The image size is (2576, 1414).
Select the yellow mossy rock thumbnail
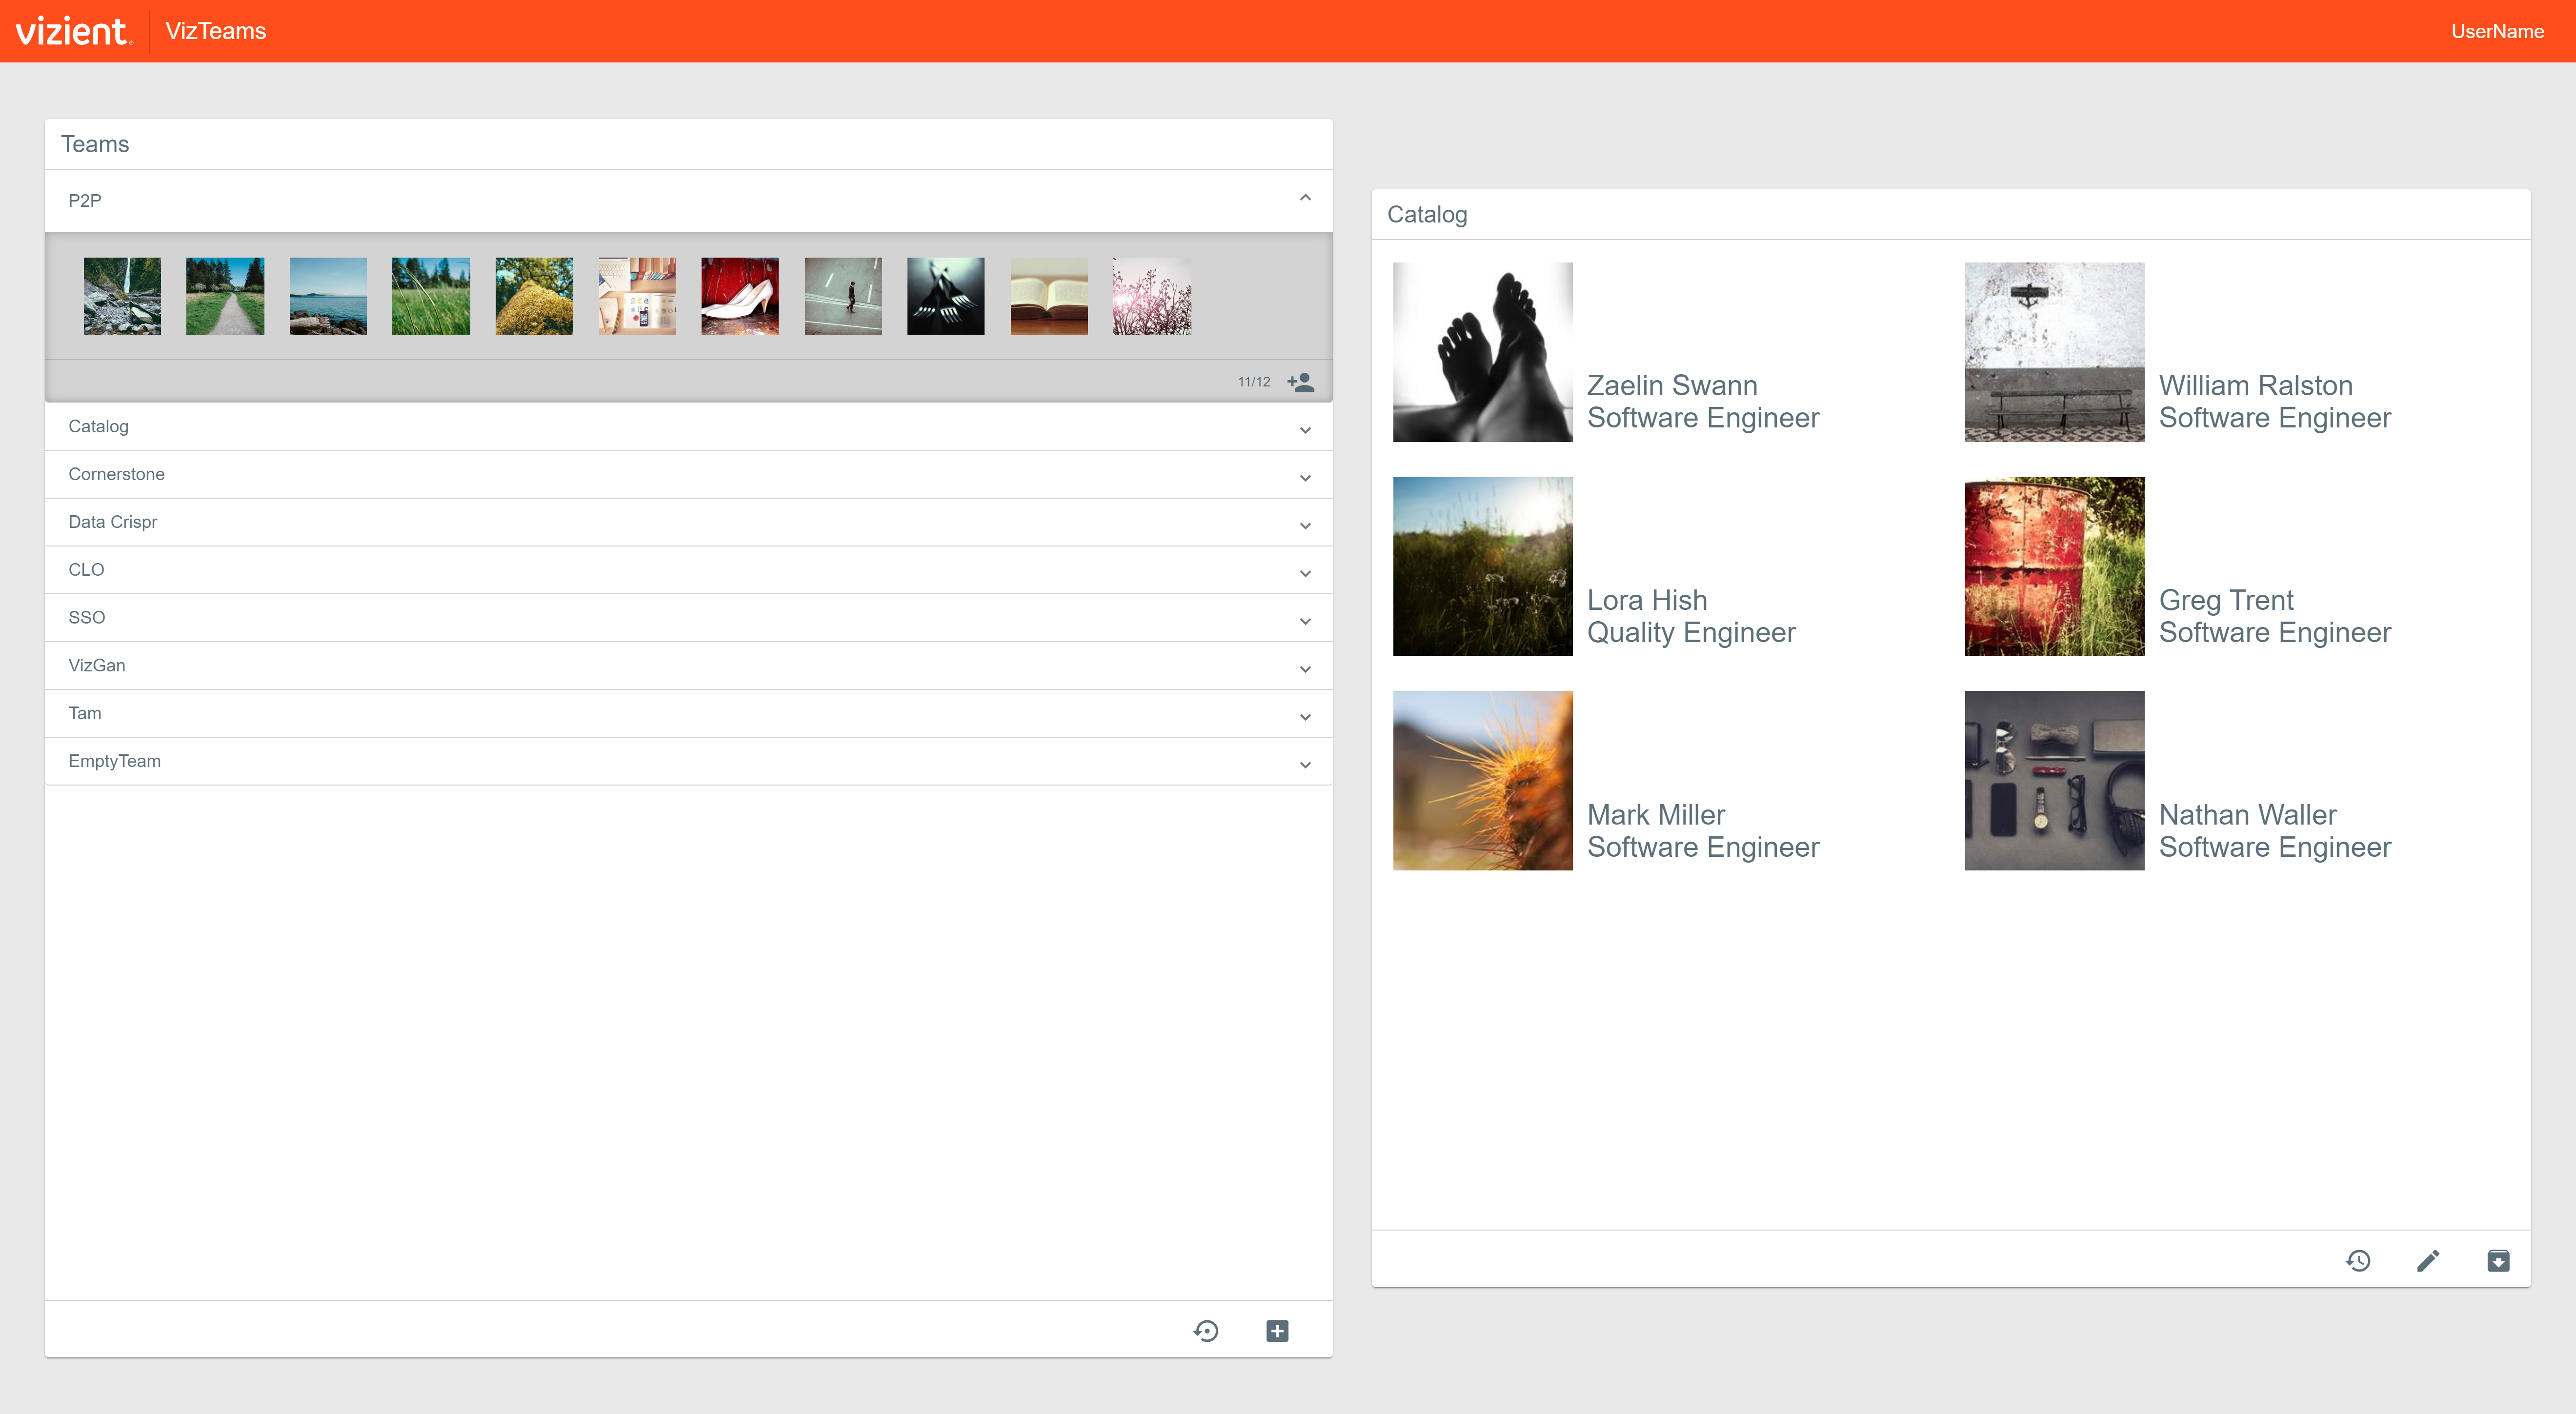coord(534,296)
